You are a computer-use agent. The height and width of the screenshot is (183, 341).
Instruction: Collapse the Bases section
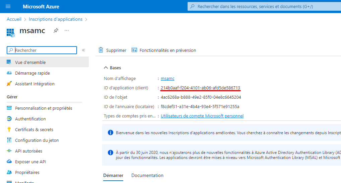click(106, 68)
